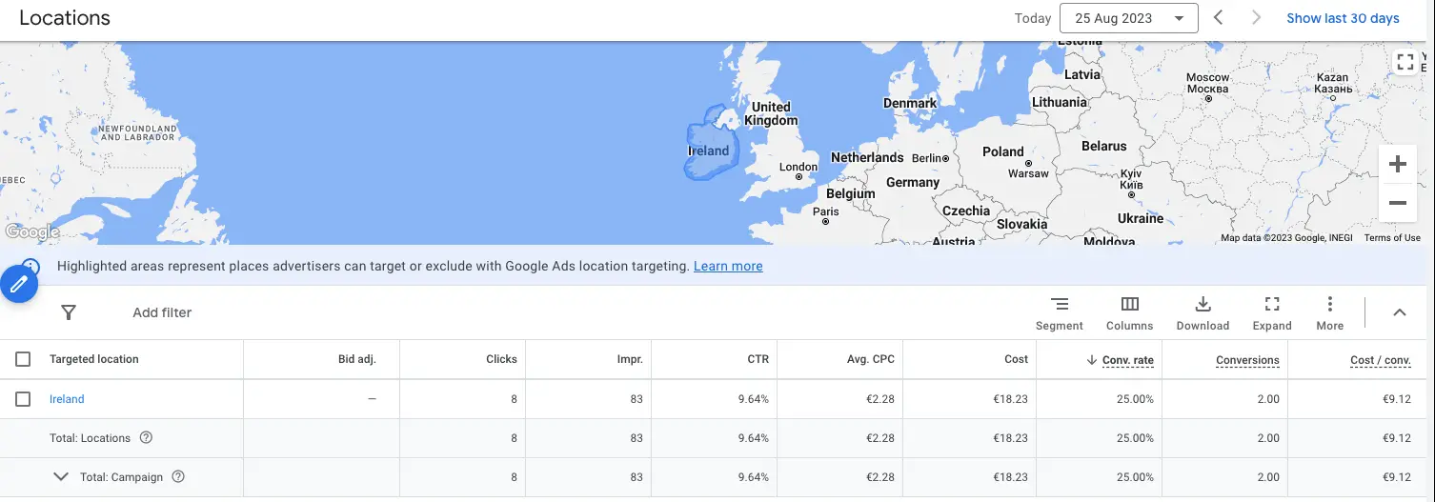Sort by Impr. column header
1435x502 pixels.
point(630,359)
